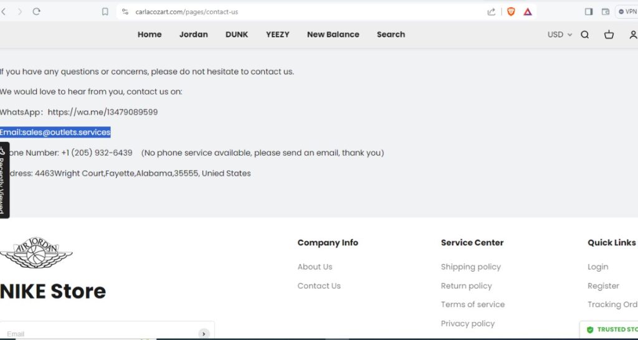638x340 pixels.
Task: Open the VPN button
Action: (627, 12)
